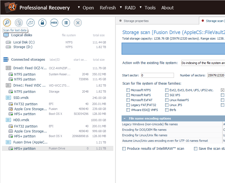Image resolution: width=225 pixels, height=183 pixels.
Task: Open the Tools menu
Action: point(150,8)
